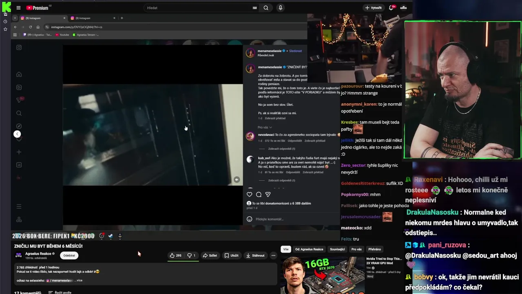Viewport: 522px width, 294px height.
Task: Open the Řadit podle comments sort
Action: pyautogui.click(x=60, y=292)
